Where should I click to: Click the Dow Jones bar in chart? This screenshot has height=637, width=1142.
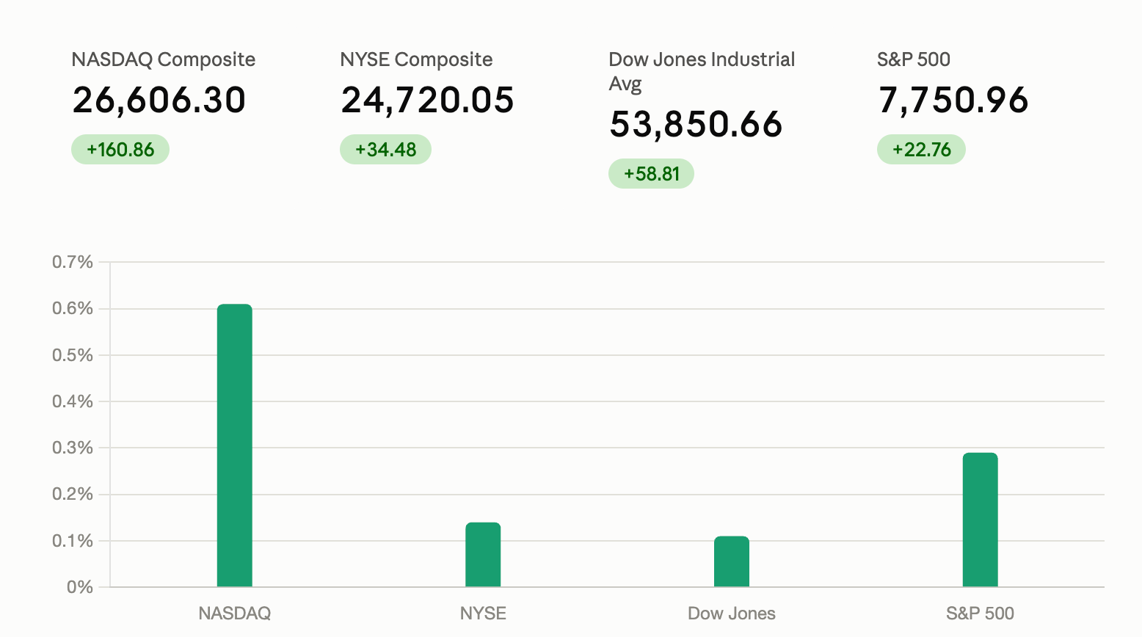pos(732,561)
